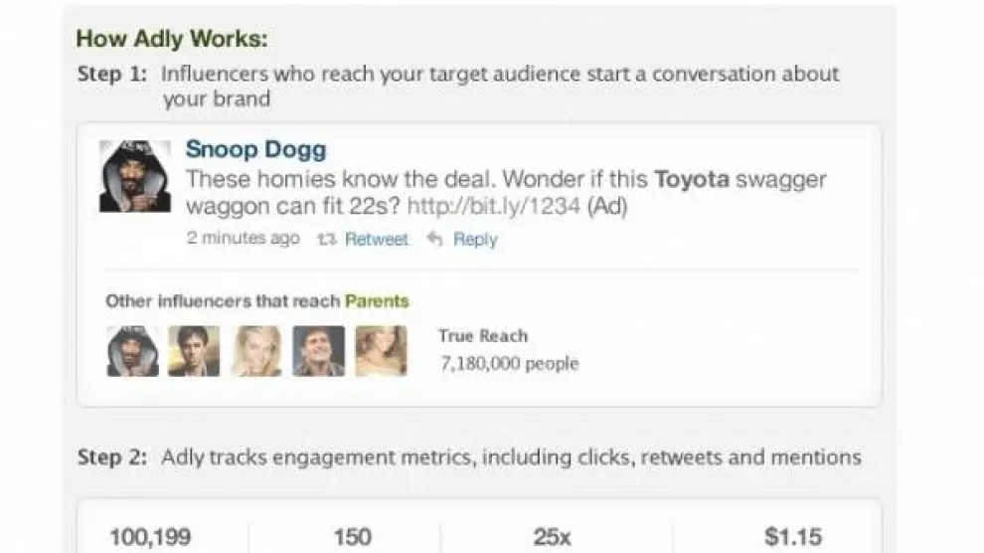The image size is (984, 553).
Task: Click the True Reach 7,180,000 people figure
Action: (509, 363)
